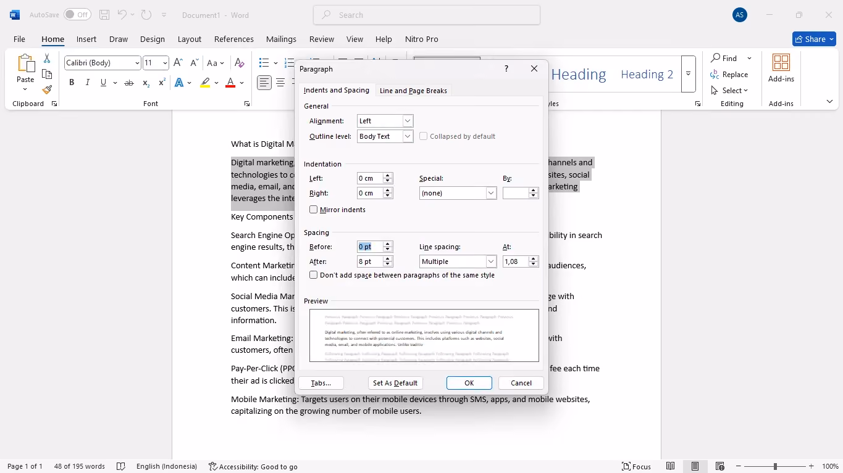Click the Paste clipboard icon

tap(25, 64)
